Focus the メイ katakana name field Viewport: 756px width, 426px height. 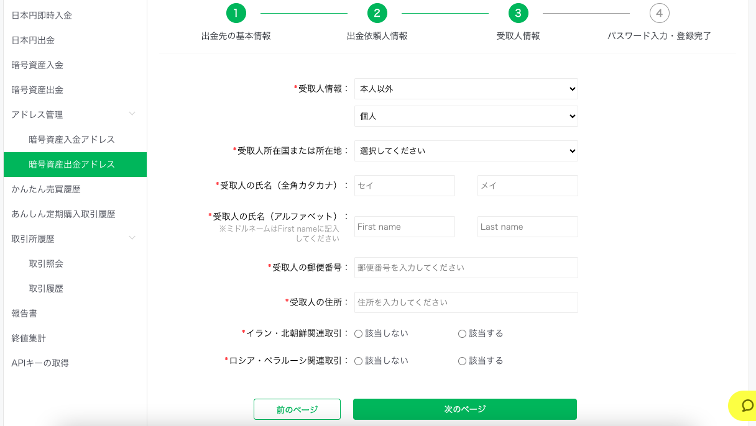click(528, 186)
